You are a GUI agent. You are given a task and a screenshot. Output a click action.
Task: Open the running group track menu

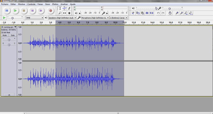pos(10,27)
